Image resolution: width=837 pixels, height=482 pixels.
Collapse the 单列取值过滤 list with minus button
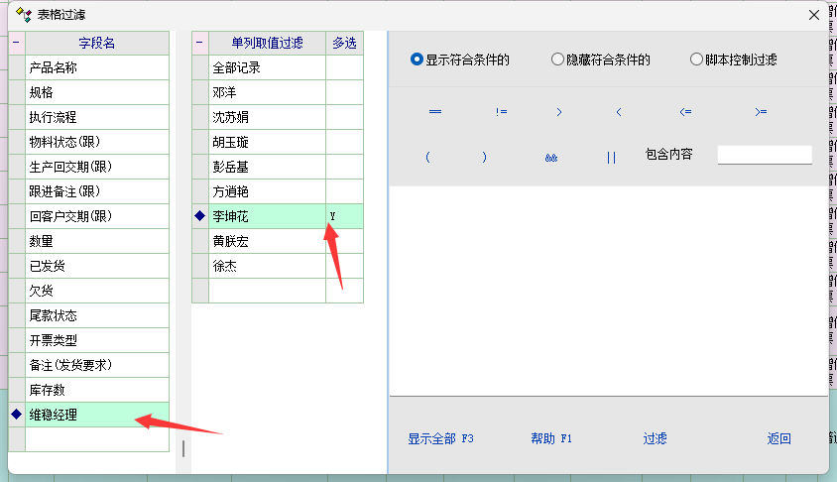pyautogui.click(x=199, y=43)
